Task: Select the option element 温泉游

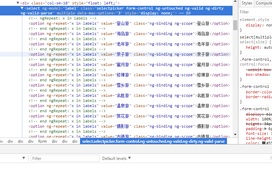Action: (x=129, y=106)
